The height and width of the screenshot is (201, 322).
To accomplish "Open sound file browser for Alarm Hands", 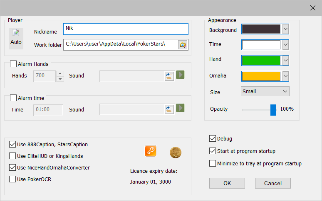I will coord(169,76).
